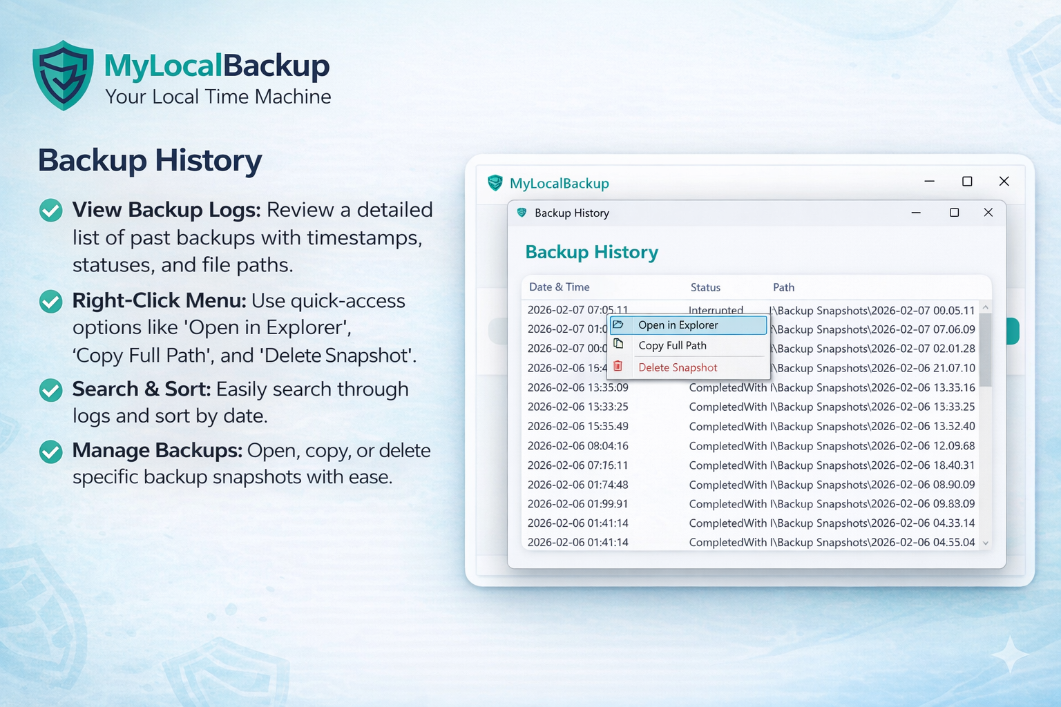Click the green checkmark beside Manage Backups
This screenshot has width=1061, height=707.
tap(50, 451)
